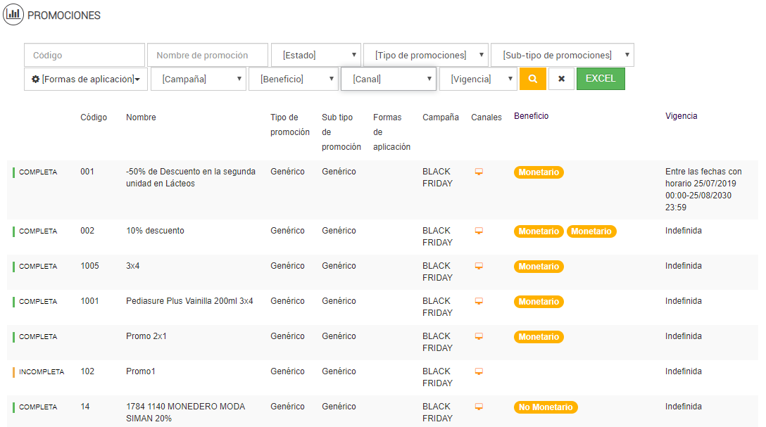Click the green EXCEL export button
The image size is (766, 427).
tap(601, 79)
